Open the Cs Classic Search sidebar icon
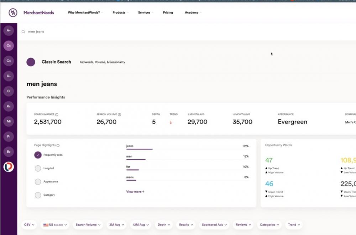356x235 pixels. [x=9, y=45]
